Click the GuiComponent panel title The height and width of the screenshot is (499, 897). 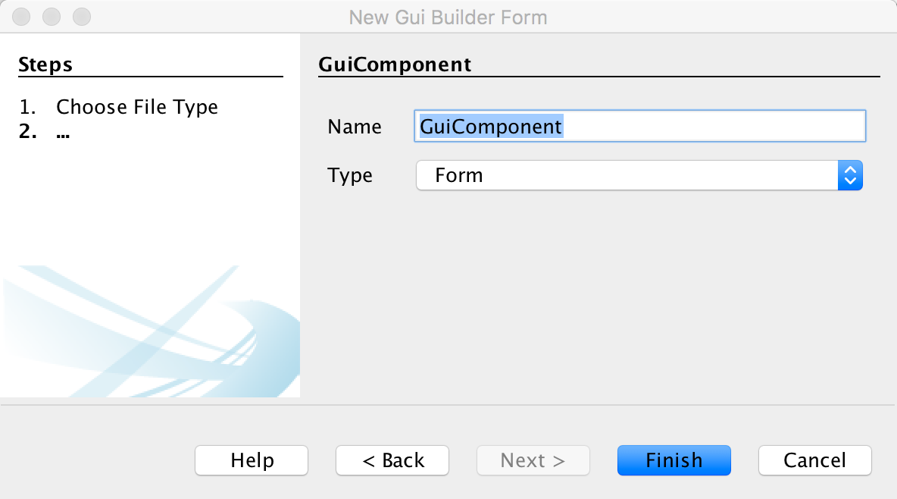click(x=395, y=64)
